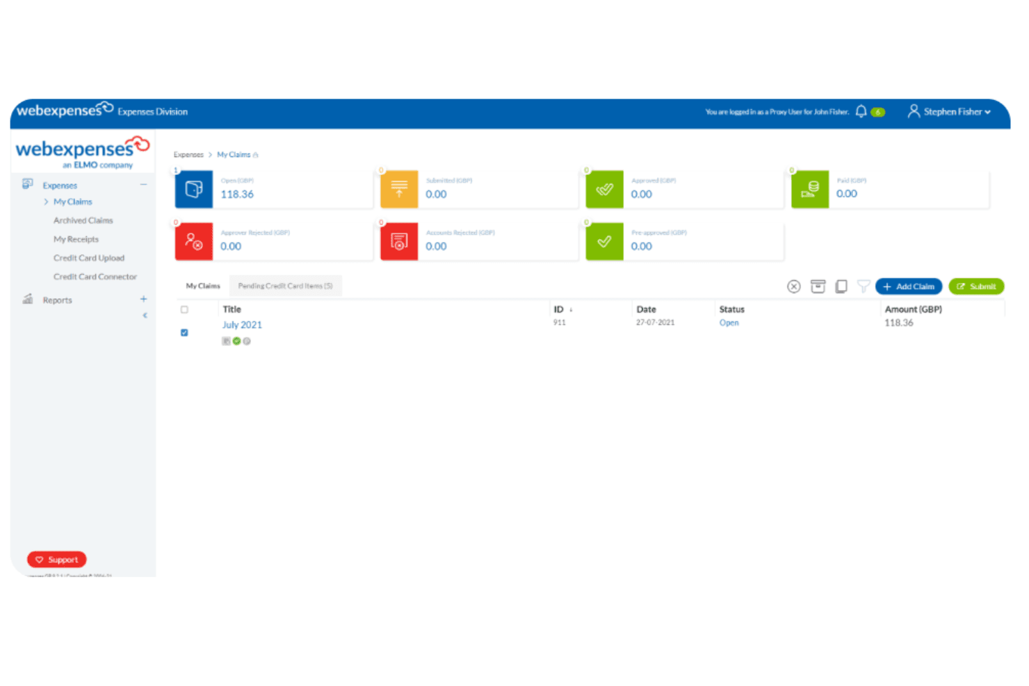Viewport: 1029px width, 686px height.
Task: Click the Add Claim button
Action: 909,286
